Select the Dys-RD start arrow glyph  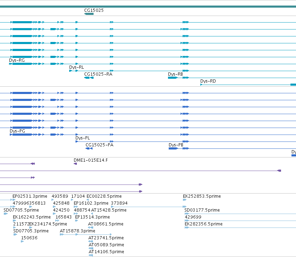coord(201,85)
